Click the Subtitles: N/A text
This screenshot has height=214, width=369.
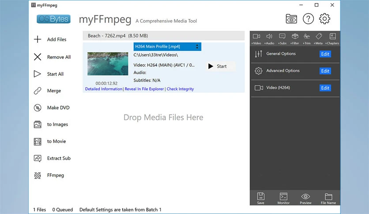point(147,80)
